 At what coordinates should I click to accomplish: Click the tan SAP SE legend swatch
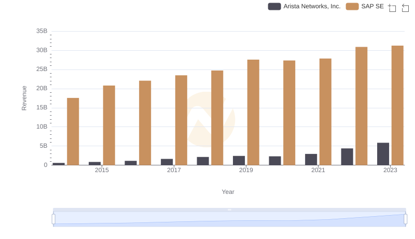352,6
